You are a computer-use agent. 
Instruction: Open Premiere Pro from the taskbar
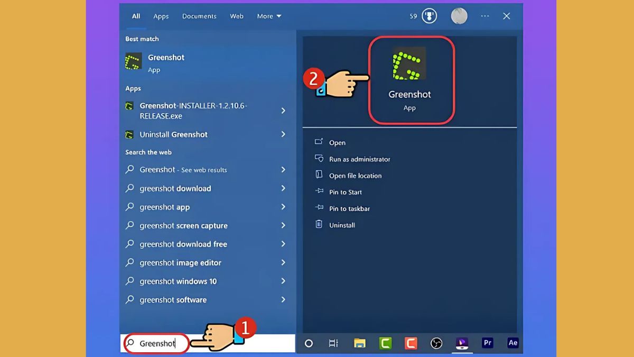488,343
